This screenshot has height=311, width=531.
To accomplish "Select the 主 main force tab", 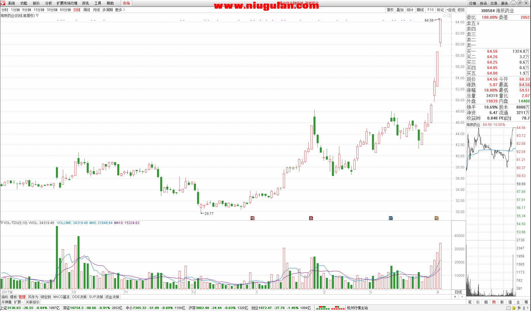I will click(x=518, y=302).
